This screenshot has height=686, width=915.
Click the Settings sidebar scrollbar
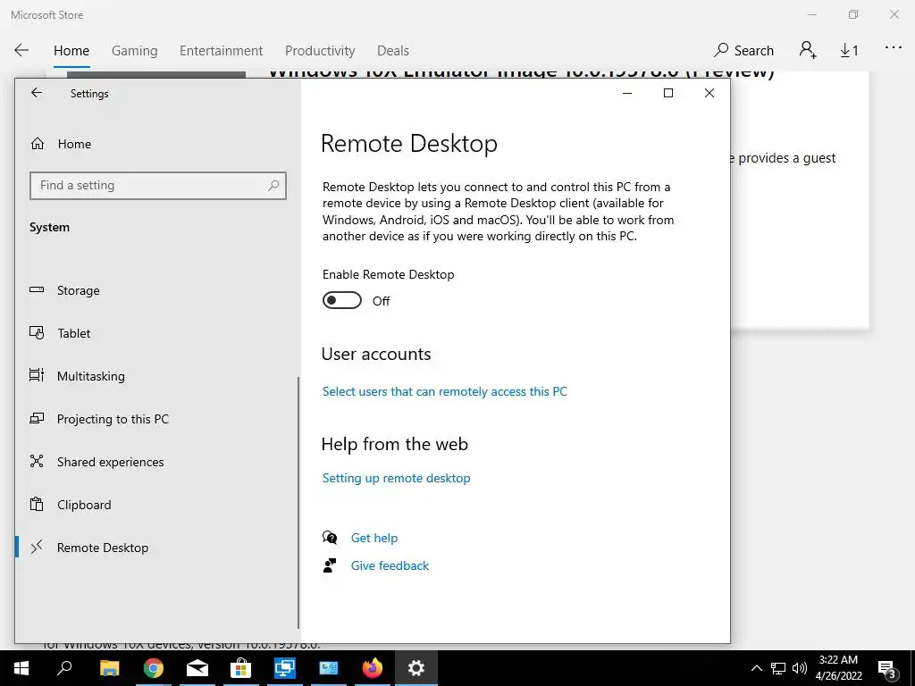click(298, 502)
